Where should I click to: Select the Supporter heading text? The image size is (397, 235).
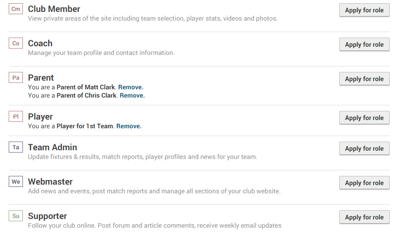coord(47,216)
